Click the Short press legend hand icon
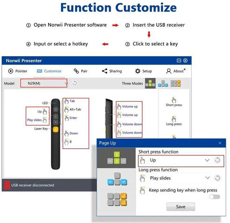The width and height of the screenshot is (230, 223). (174, 100)
